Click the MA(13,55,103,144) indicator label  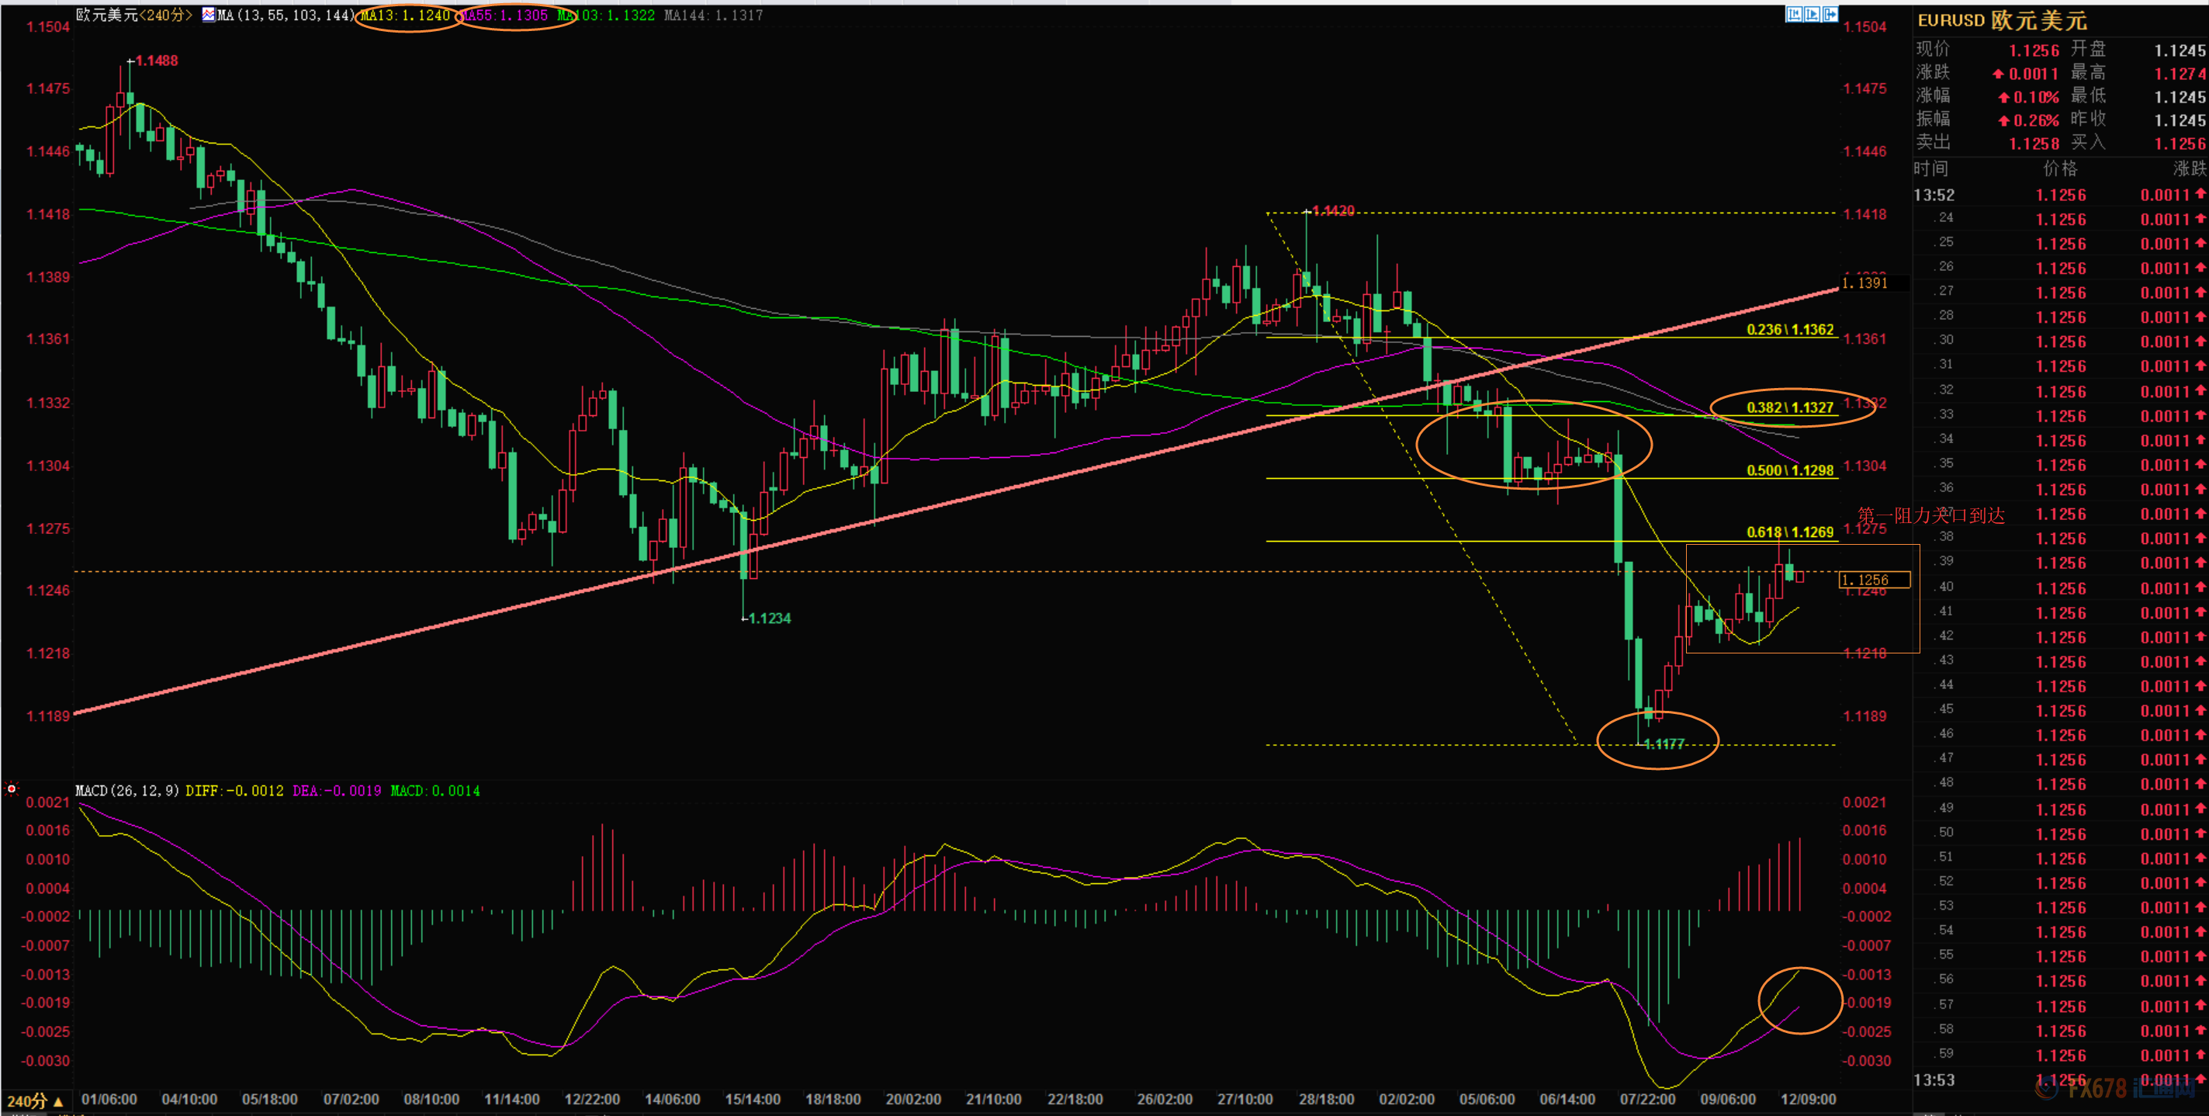[x=286, y=16]
